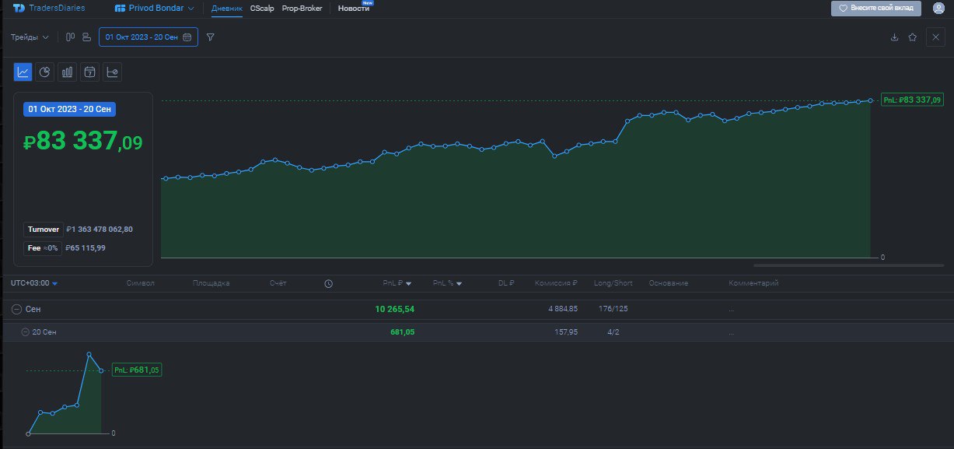Click the Внесите свой вклад button
The image size is (954, 449).
pyautogui.click(x=876, y=8)
